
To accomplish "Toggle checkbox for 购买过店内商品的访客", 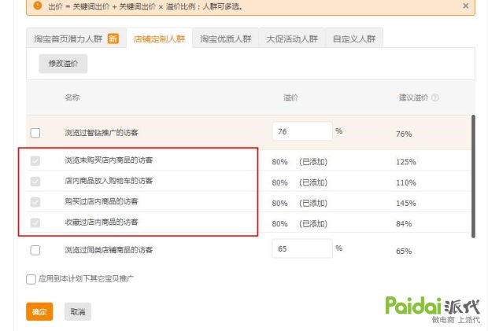I will 35,202.
